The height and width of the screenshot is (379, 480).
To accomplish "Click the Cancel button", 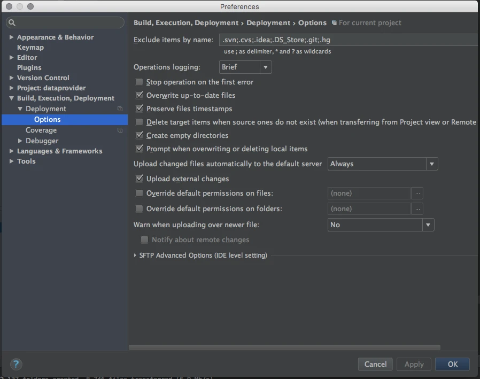I will (x=375, y=365).
